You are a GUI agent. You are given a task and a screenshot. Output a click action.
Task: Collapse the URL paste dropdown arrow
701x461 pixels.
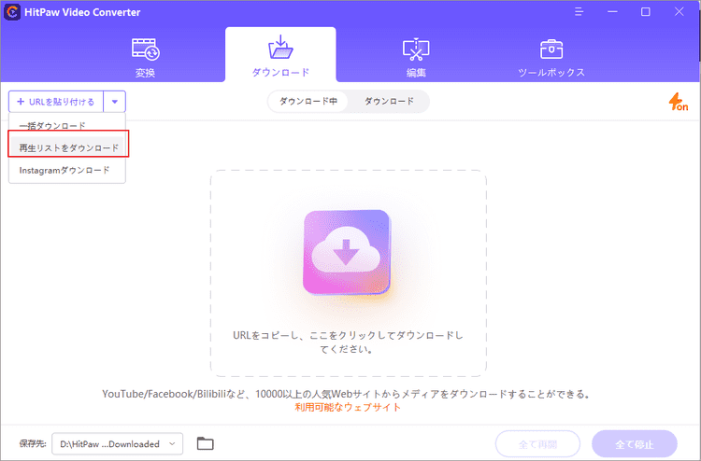coord(114,102)
